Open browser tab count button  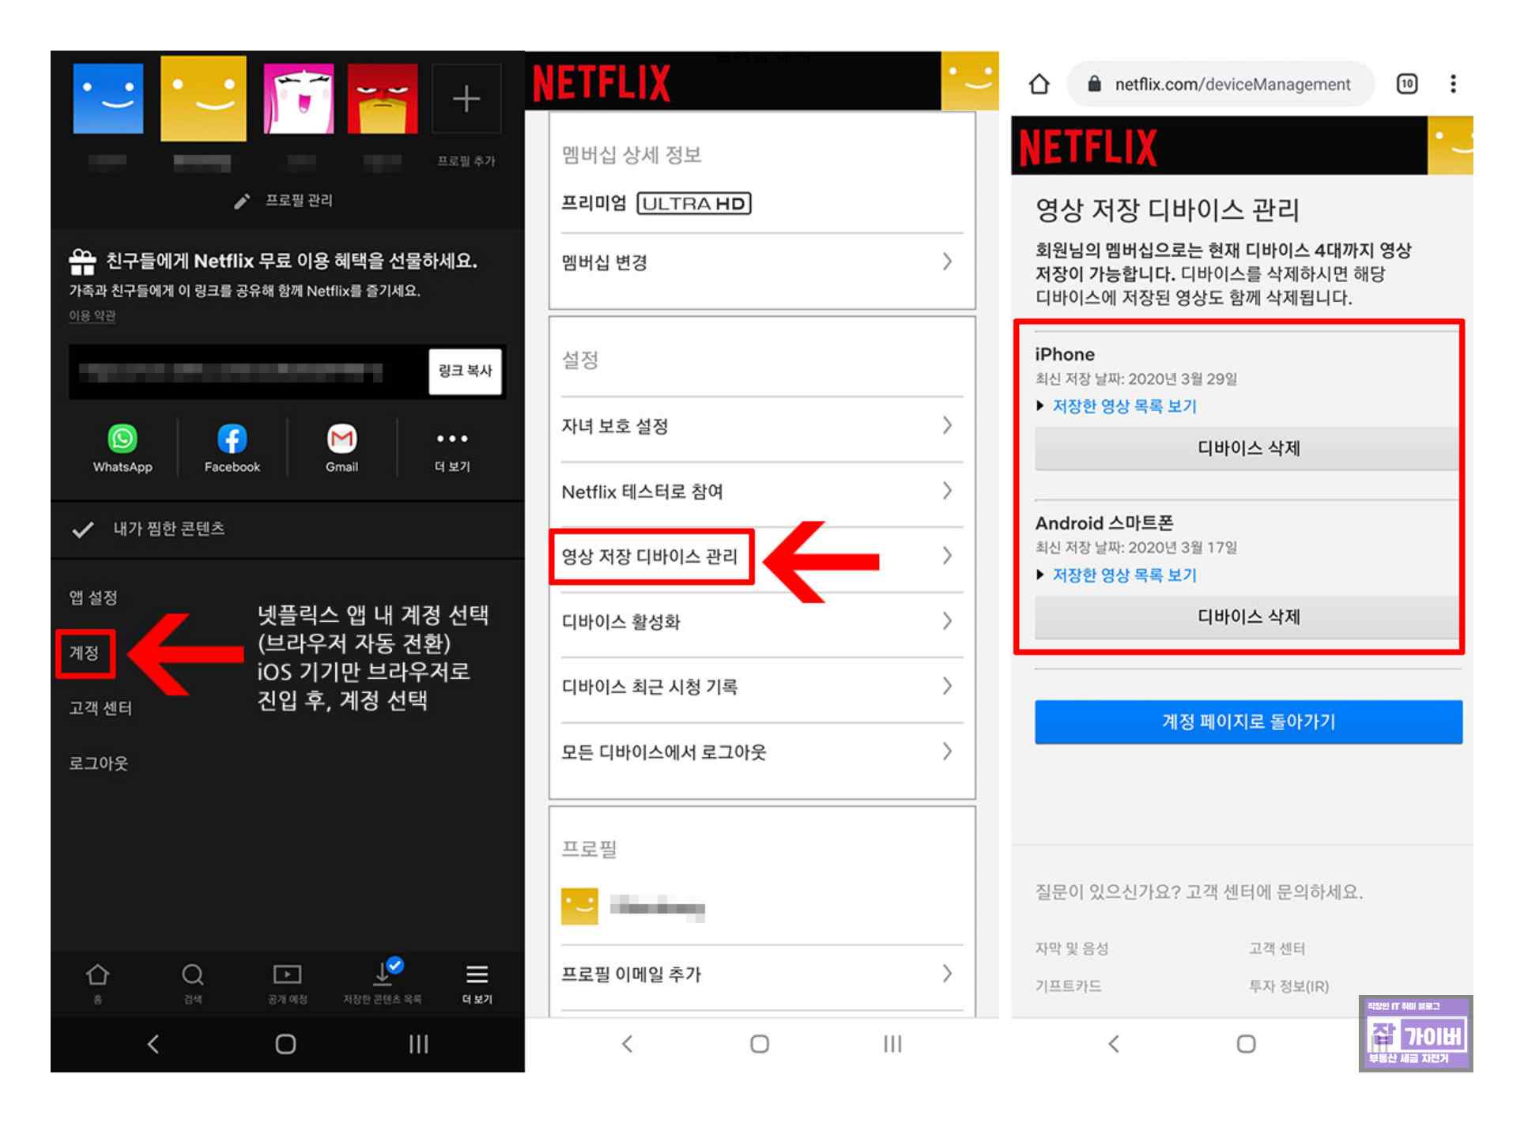(1407, 85)
